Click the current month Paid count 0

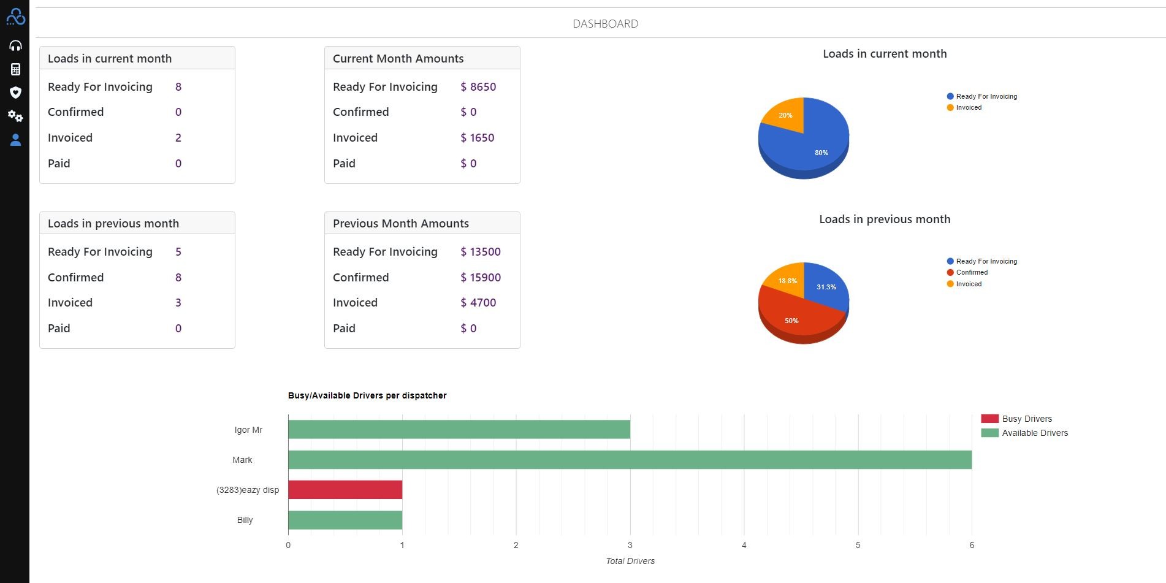click(178, 164)
